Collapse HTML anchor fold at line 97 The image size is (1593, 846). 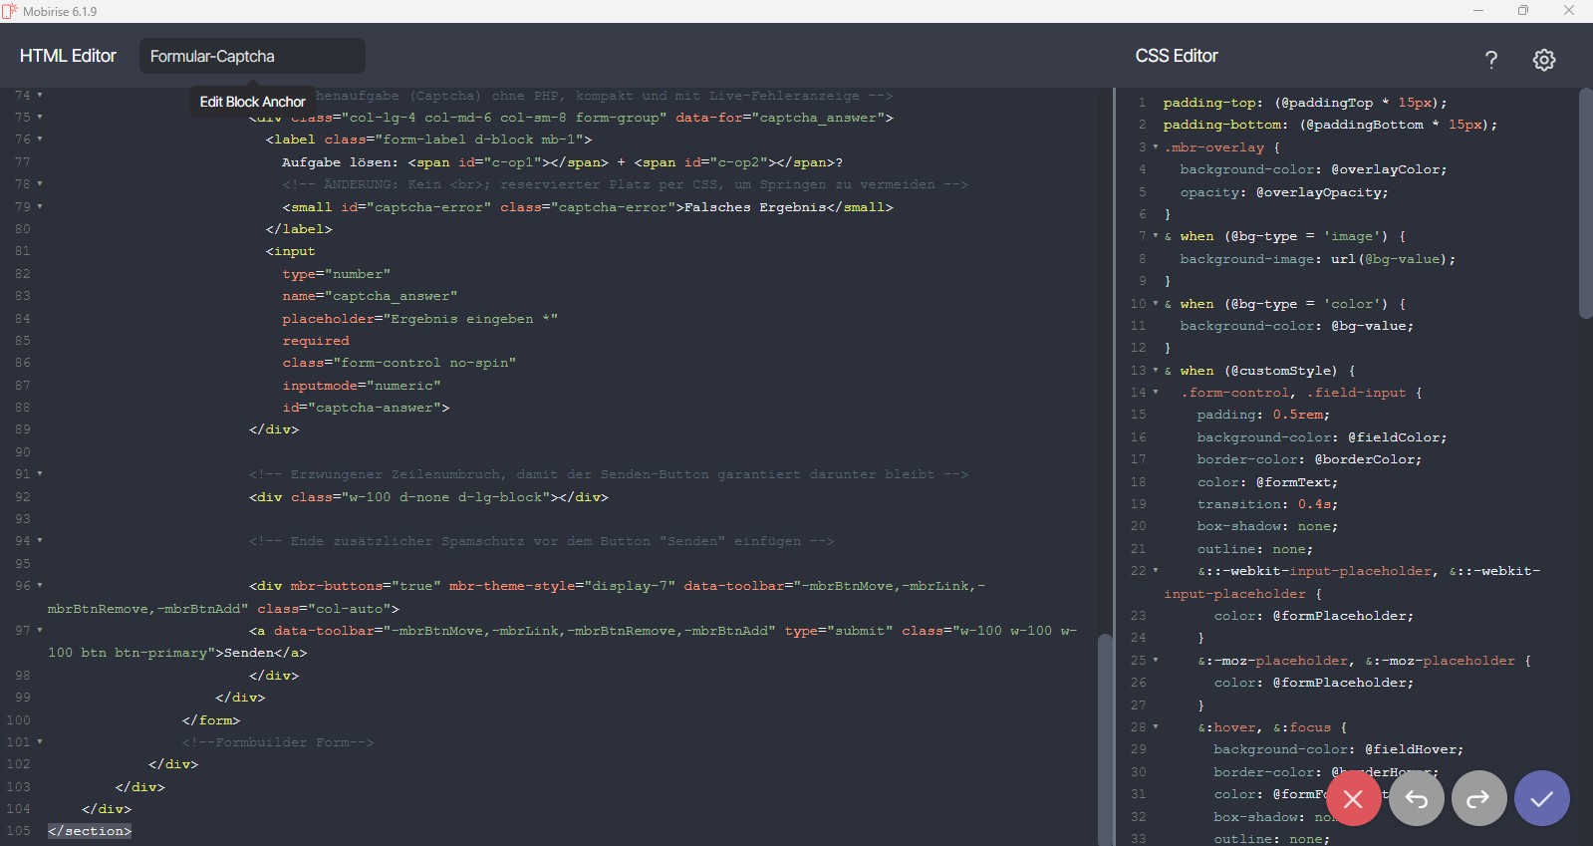coord(40,630)
